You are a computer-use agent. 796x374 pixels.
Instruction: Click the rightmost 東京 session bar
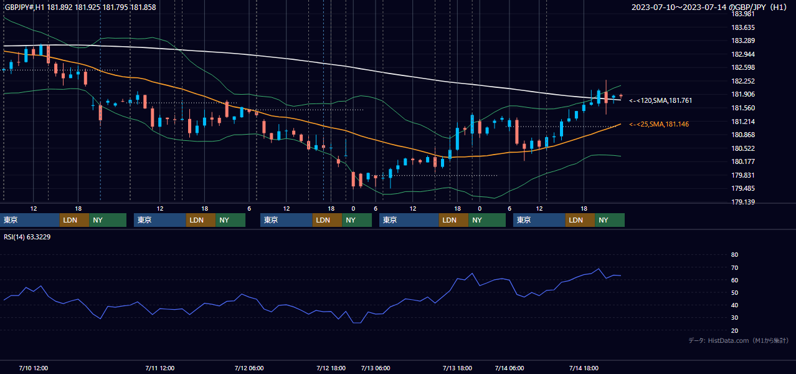(539, 220)
